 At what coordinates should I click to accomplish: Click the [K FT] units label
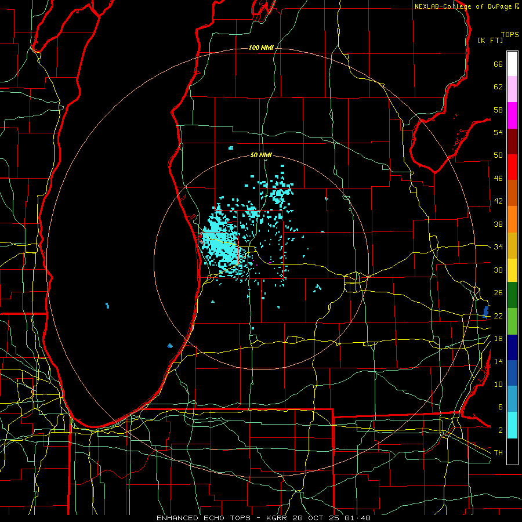pos(490,40)
